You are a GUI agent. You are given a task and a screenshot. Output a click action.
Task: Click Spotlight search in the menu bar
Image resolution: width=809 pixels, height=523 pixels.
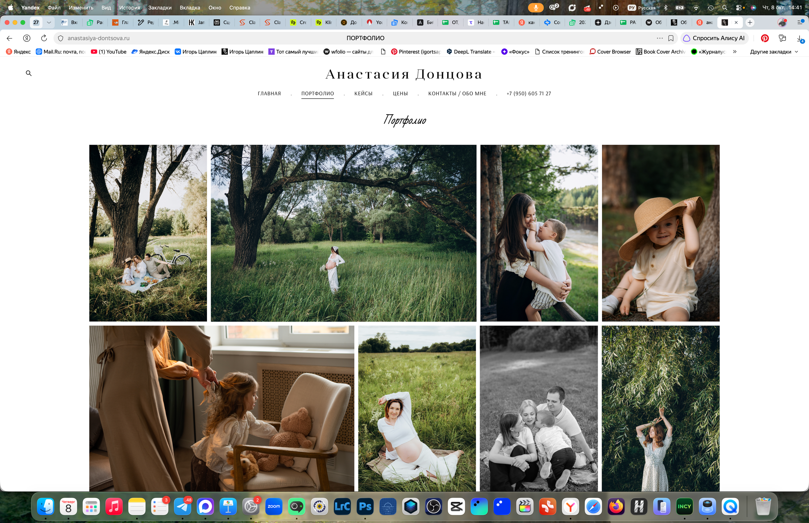click(724, 8)
